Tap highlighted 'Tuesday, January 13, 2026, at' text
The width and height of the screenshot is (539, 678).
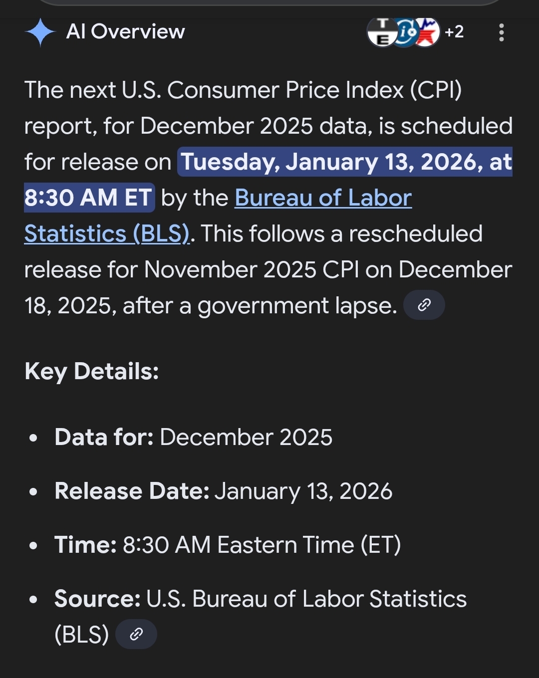345,162
